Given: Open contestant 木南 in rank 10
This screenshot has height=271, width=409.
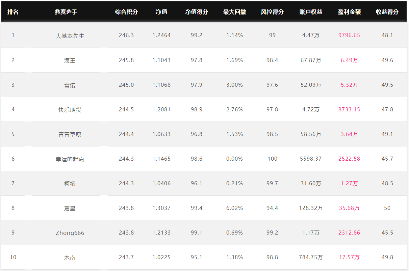Looking at the screenshot, I should coord(70,258).
